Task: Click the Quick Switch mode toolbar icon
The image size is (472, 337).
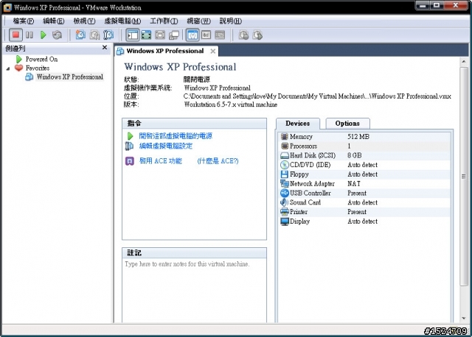Action: pyautogui.click(x=160, y=35)
